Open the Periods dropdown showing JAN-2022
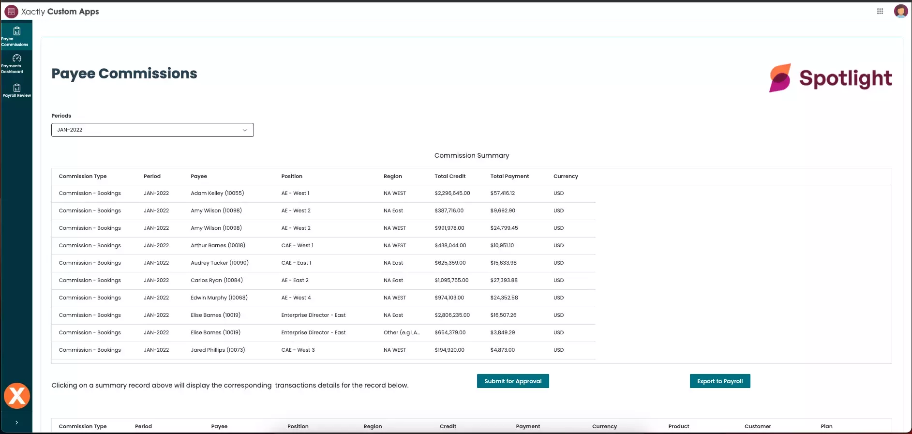Viewport: 912px width, 434px height. pyautogui.click(x=152, y=130)
